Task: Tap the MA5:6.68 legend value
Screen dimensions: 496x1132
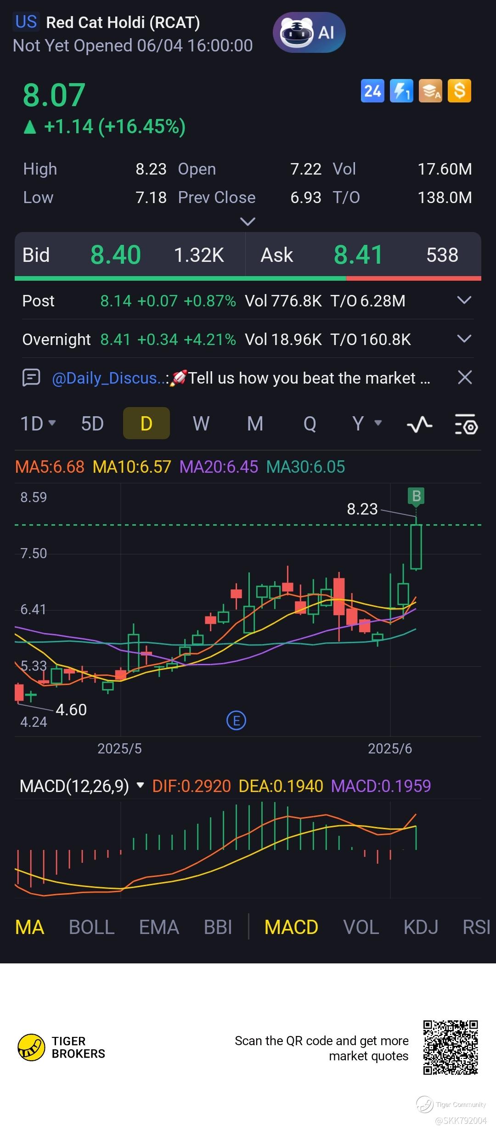Action: click(50, 467)
